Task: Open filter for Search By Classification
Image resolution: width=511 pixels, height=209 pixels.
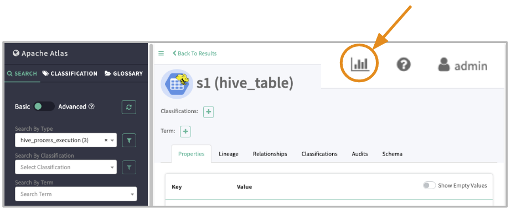Action: (x=129, y=167)
